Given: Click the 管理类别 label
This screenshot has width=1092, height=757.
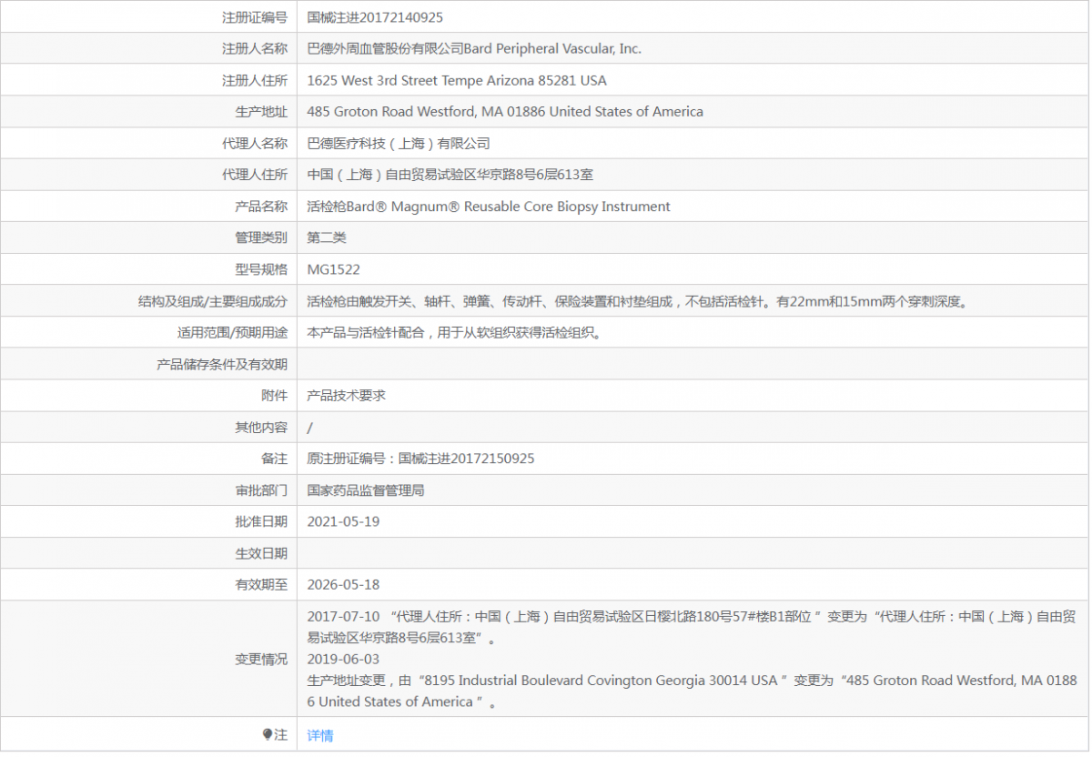Looking at the screenshot, I should (261, 237).
